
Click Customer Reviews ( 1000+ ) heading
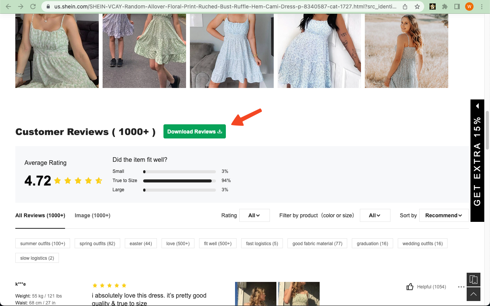(x=85, y=132)
